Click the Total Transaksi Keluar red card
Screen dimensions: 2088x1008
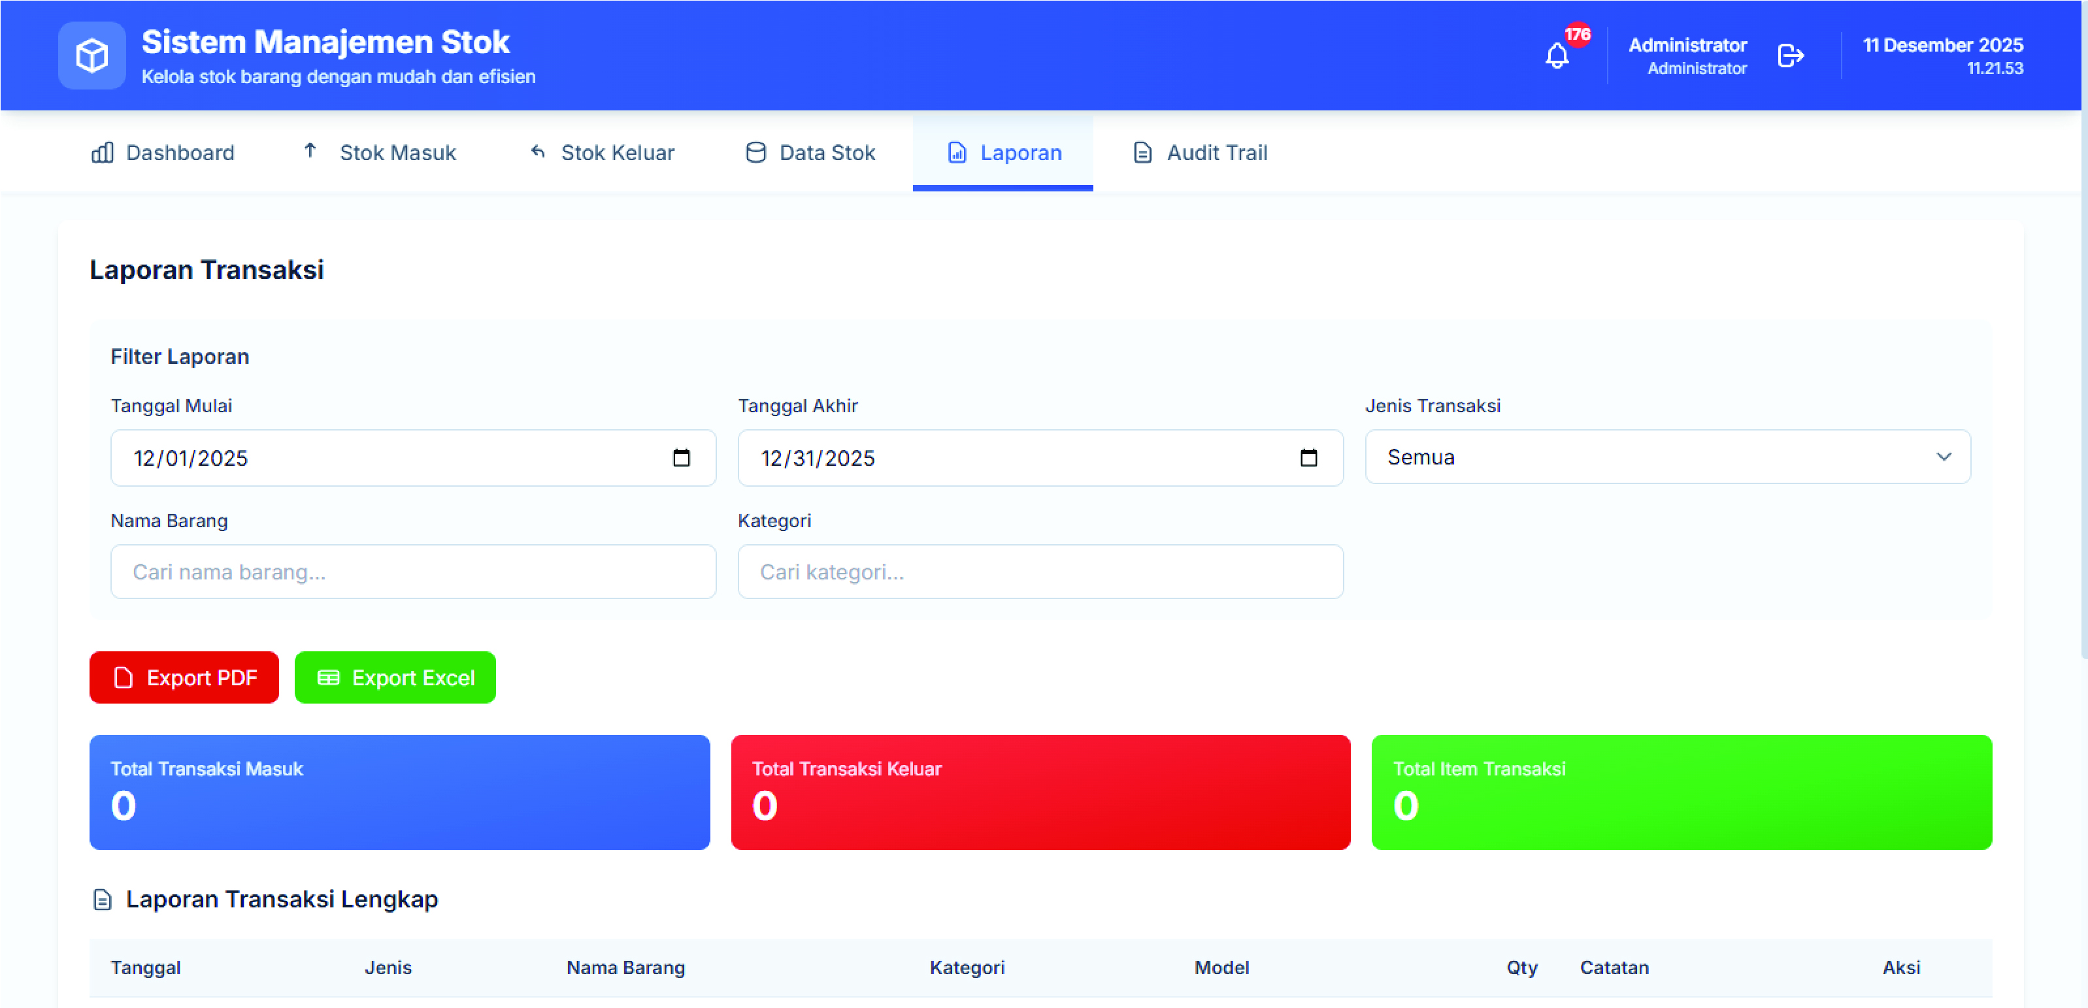coord(1040,792)
